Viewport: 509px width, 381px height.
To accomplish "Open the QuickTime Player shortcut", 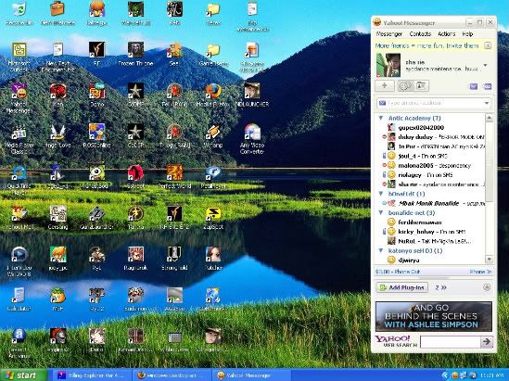I will click(19, 180).
